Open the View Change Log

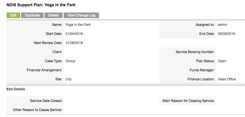coord(81,15)
